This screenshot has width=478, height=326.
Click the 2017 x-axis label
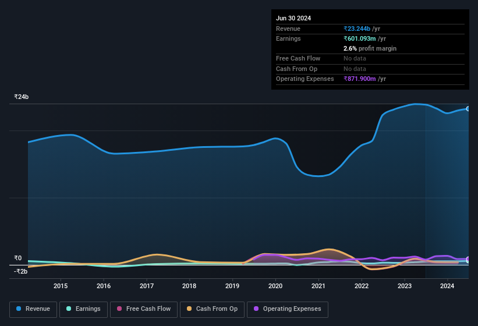click(x=147, y=286)
